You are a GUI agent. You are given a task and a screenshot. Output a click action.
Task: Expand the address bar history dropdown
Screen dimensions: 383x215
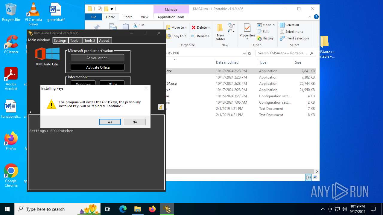(244, 53)
